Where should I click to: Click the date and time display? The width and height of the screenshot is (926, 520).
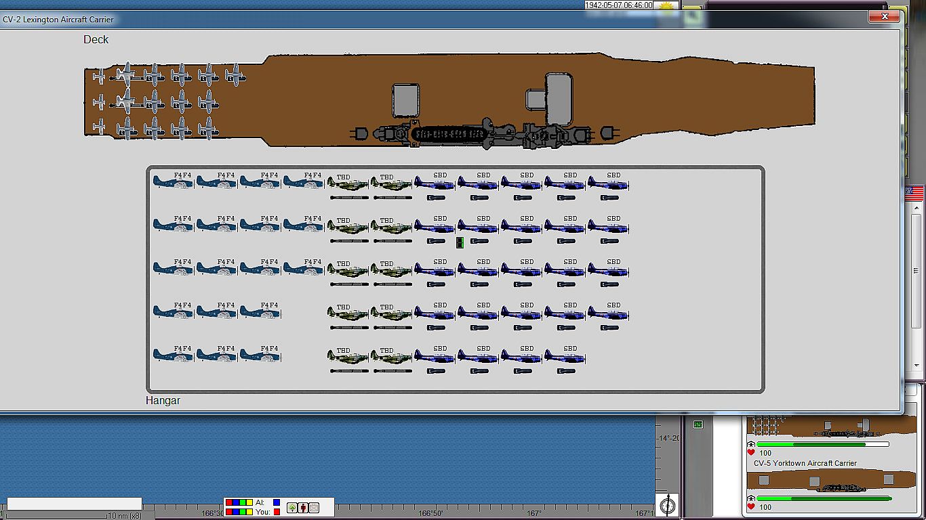[619, 5]
